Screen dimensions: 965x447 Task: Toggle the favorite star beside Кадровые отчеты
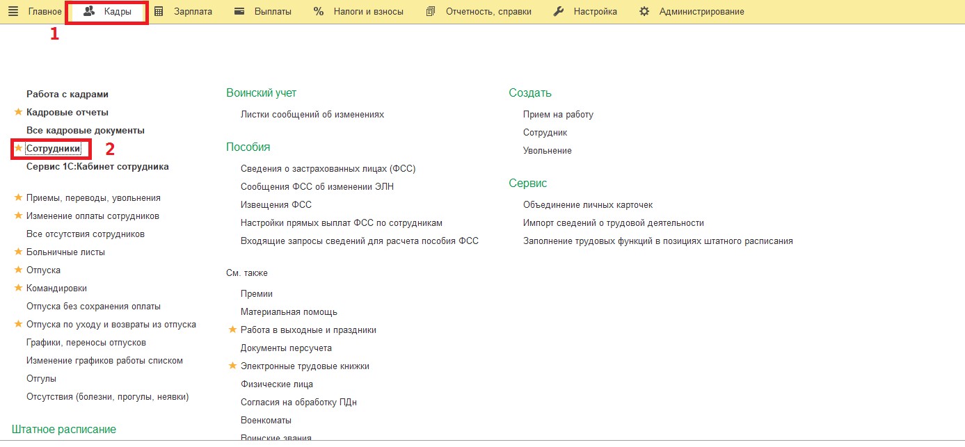(x=18, y=112)
